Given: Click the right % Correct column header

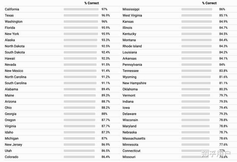Looking at the screenshot, I should click(x=209, y=3).
